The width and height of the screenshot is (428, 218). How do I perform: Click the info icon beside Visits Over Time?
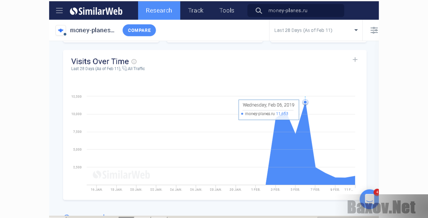tap(134, 62)
